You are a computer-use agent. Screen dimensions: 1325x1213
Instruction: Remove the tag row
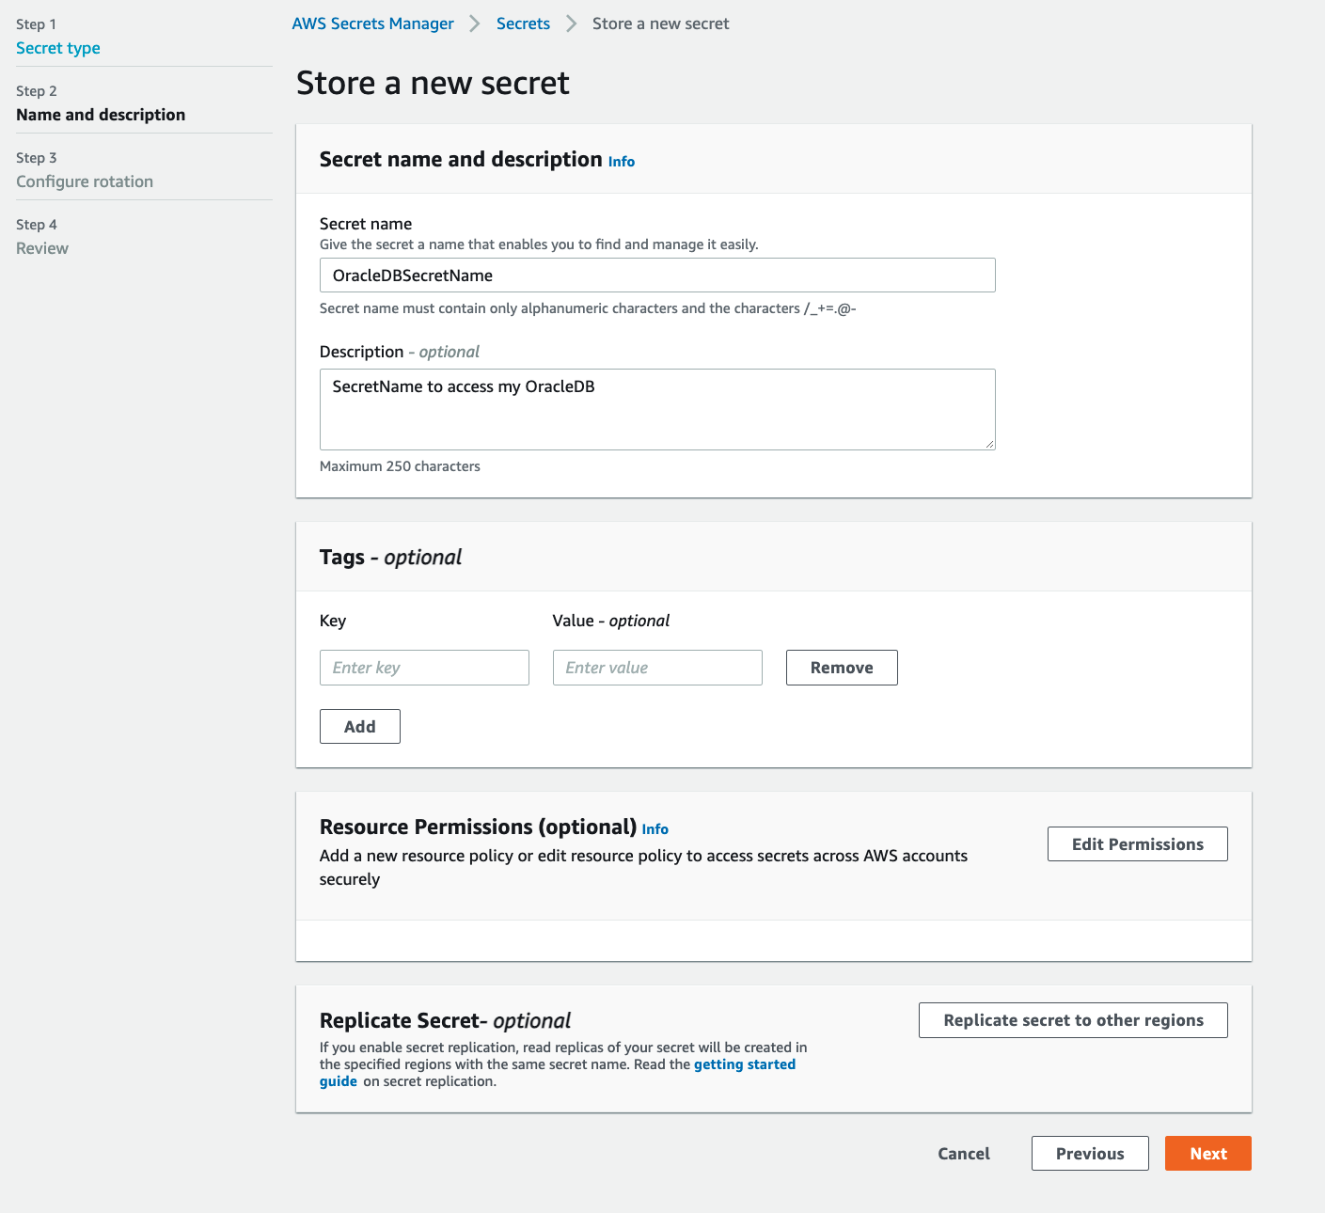[x=842, y=668]
